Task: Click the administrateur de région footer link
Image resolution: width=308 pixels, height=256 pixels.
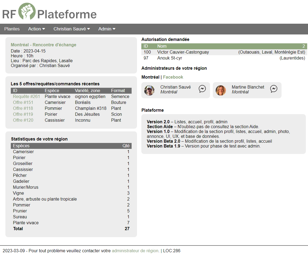Action: [135, 251]
